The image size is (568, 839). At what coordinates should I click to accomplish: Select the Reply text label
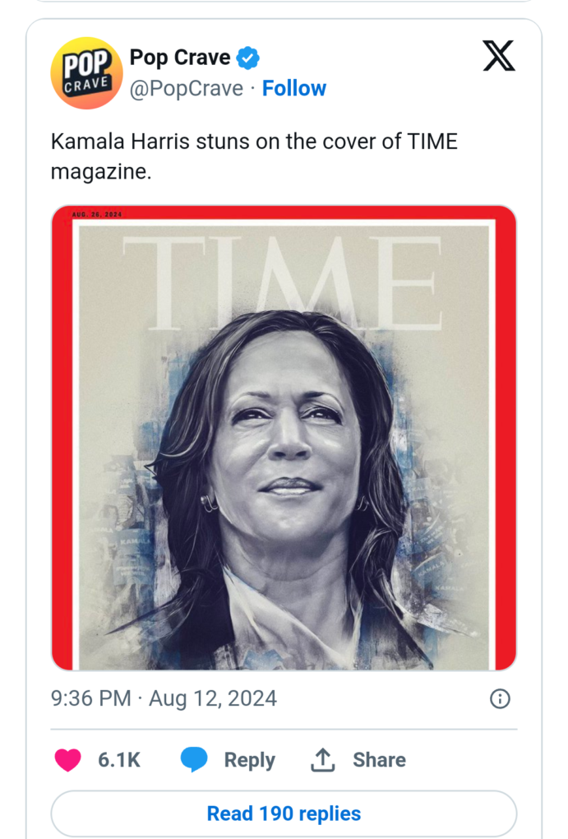point(251,760)
